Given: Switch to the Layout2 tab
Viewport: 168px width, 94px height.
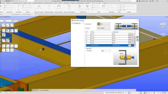Looking at the screenshot, I should (x=12, y=92).
